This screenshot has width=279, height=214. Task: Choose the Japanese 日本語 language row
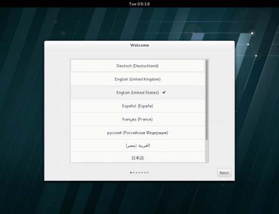tap(137, 157)
